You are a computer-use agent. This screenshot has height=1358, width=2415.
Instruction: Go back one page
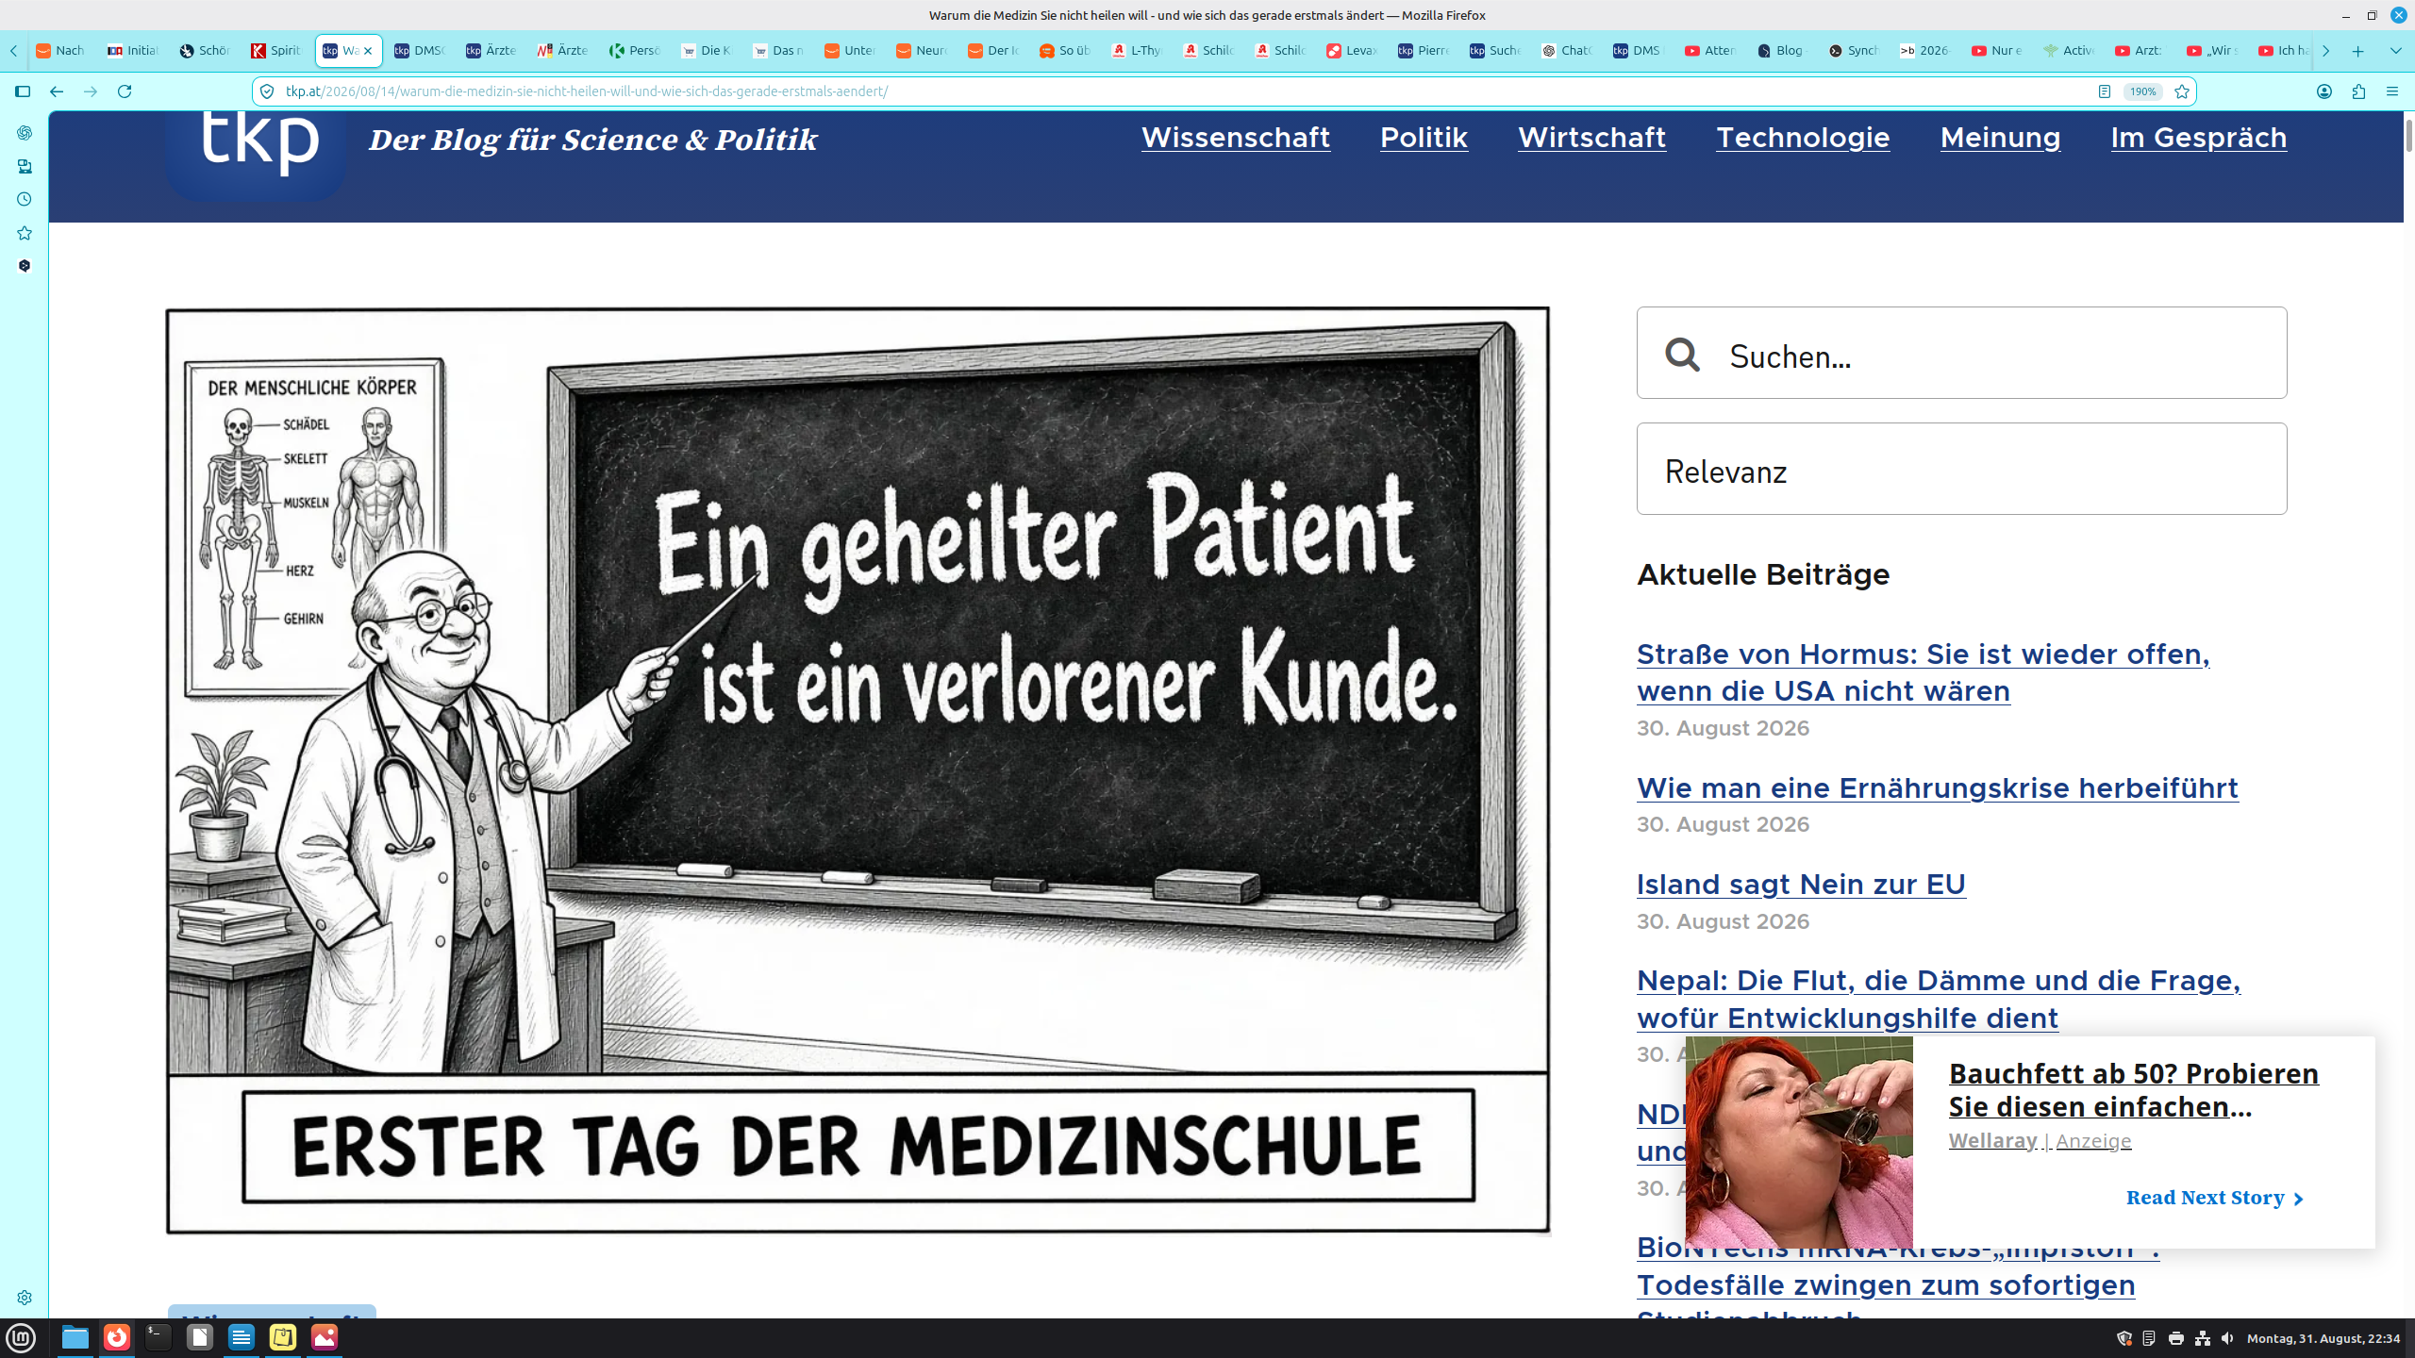57,91
